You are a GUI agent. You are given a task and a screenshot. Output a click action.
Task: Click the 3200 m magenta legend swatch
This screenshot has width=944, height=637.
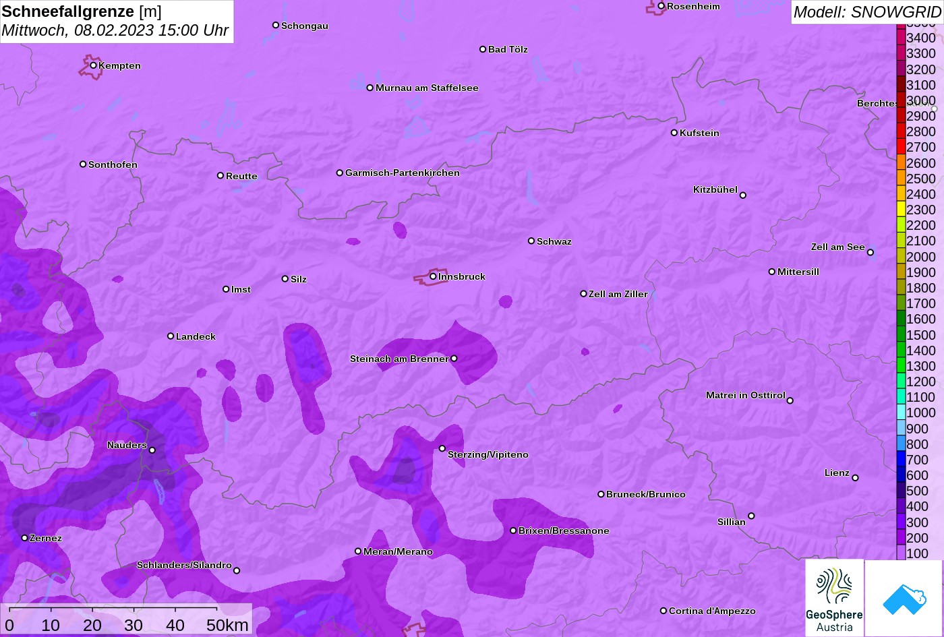901,69
